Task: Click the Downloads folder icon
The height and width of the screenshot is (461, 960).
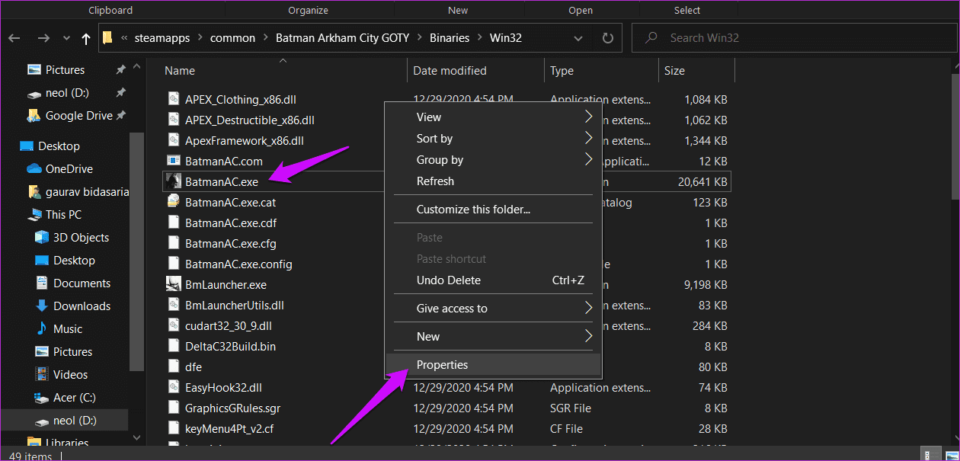Action: (x=42, y=306)
